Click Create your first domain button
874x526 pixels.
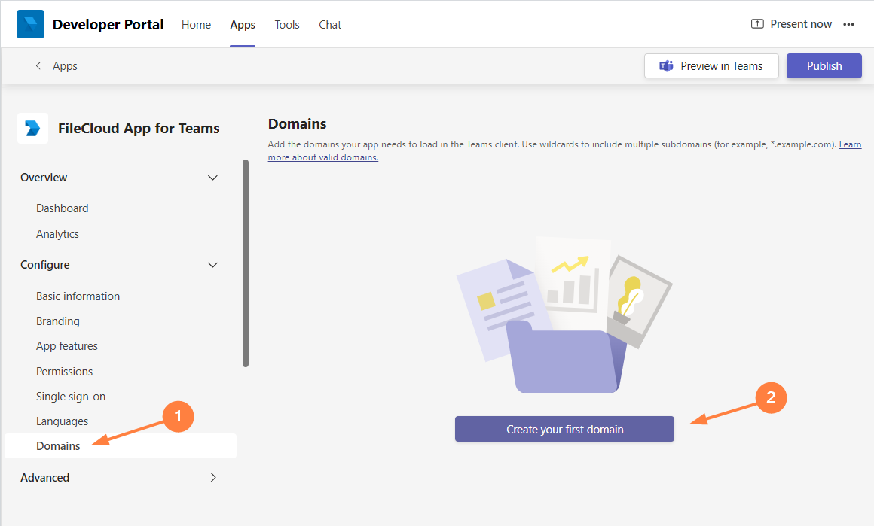point(564,429)
